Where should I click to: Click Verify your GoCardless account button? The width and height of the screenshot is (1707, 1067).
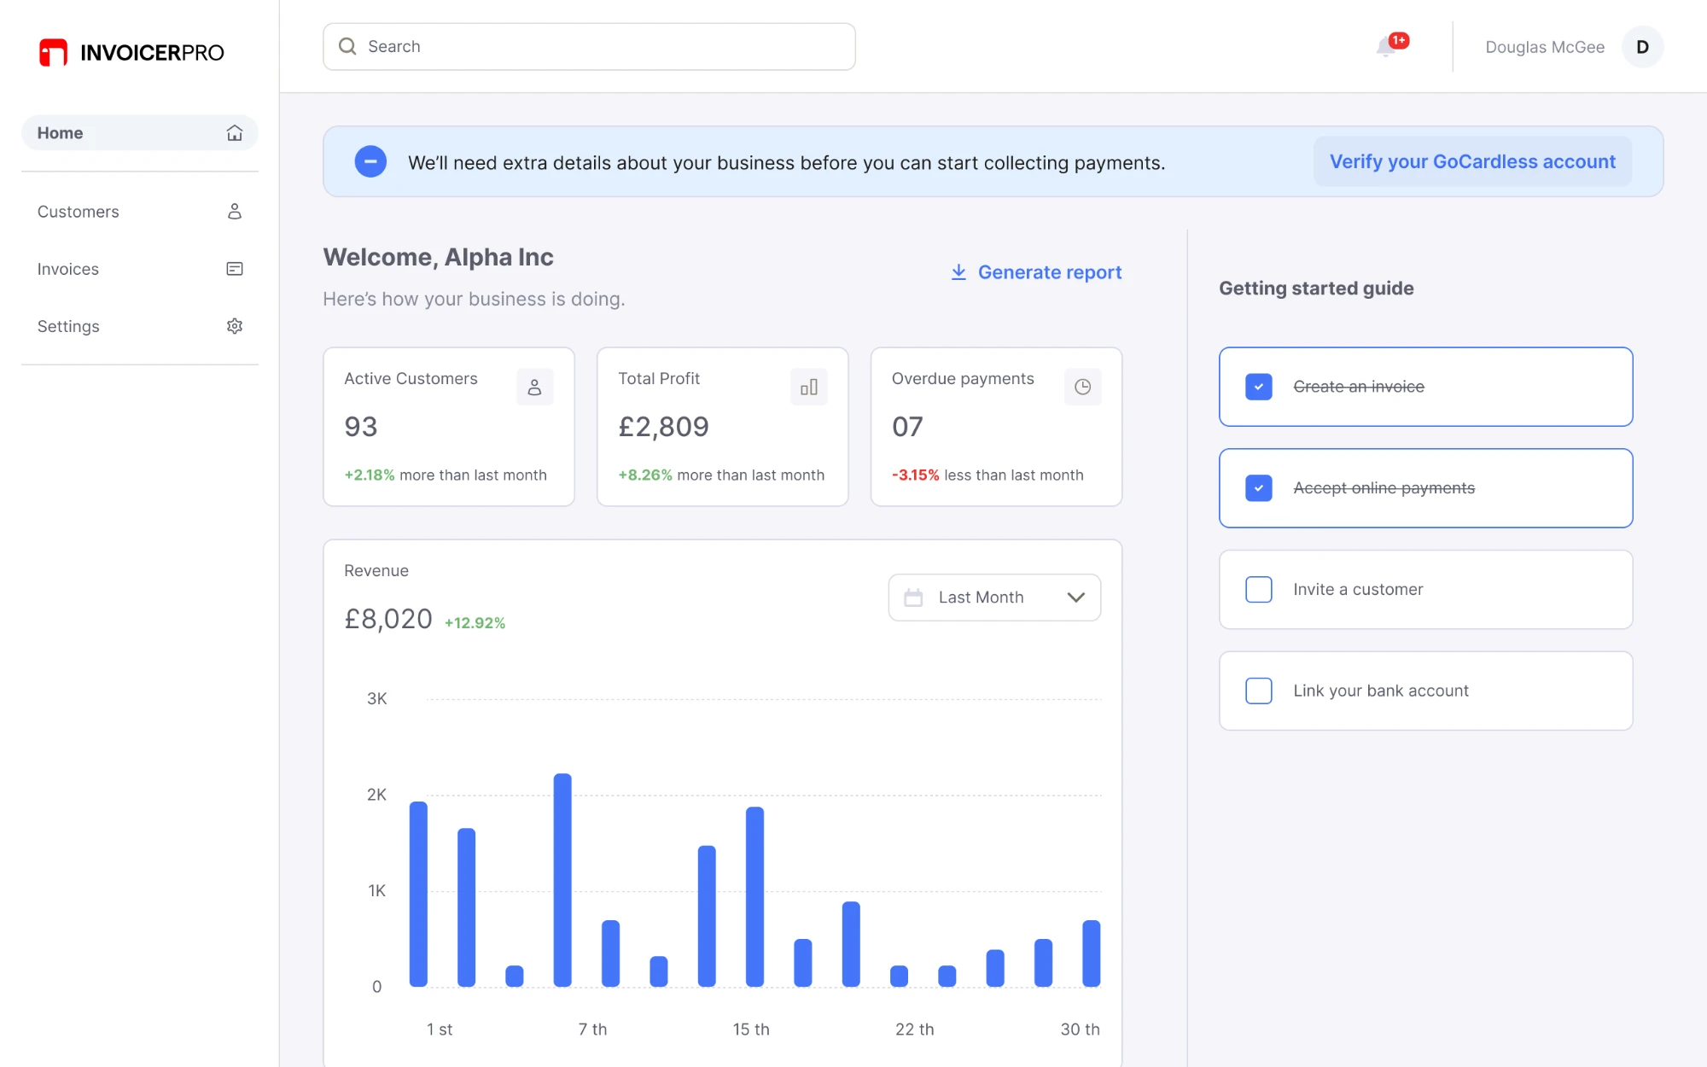[1472, 161]
